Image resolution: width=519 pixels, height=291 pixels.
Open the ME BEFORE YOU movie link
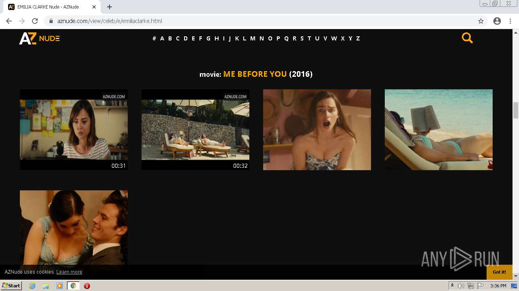click(255, 74)
